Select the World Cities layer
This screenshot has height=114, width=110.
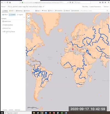click(7, 28)
